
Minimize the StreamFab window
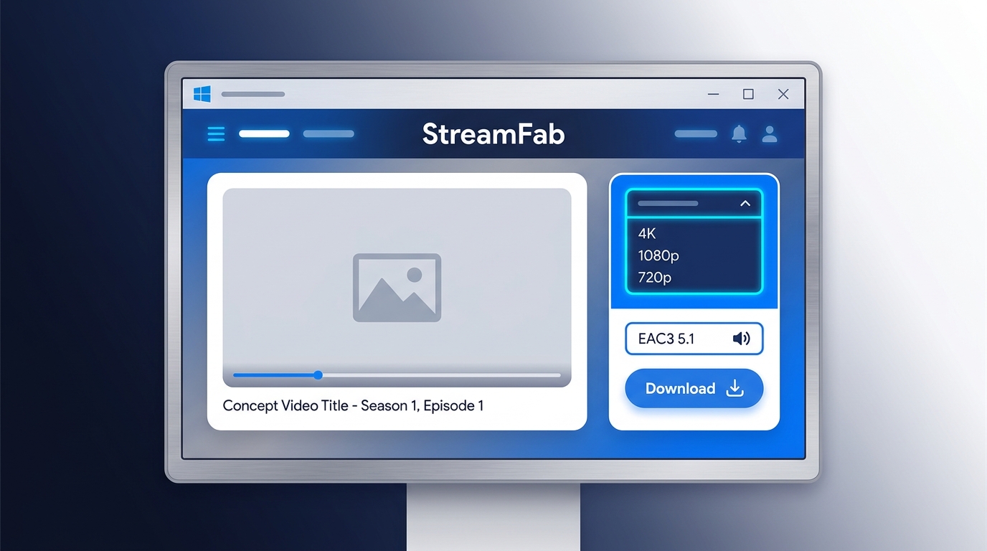(714, 94)
